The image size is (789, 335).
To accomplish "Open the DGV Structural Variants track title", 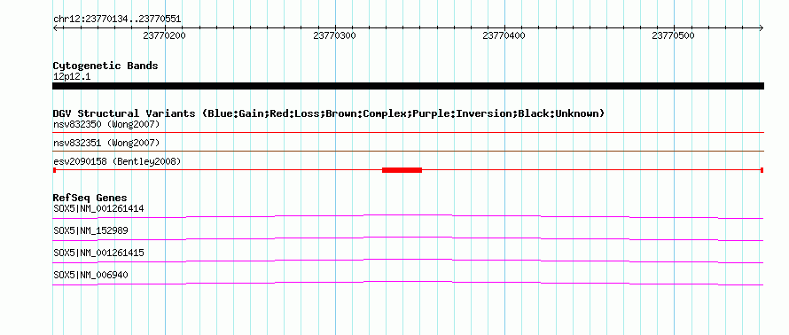I will coord(329,113).
